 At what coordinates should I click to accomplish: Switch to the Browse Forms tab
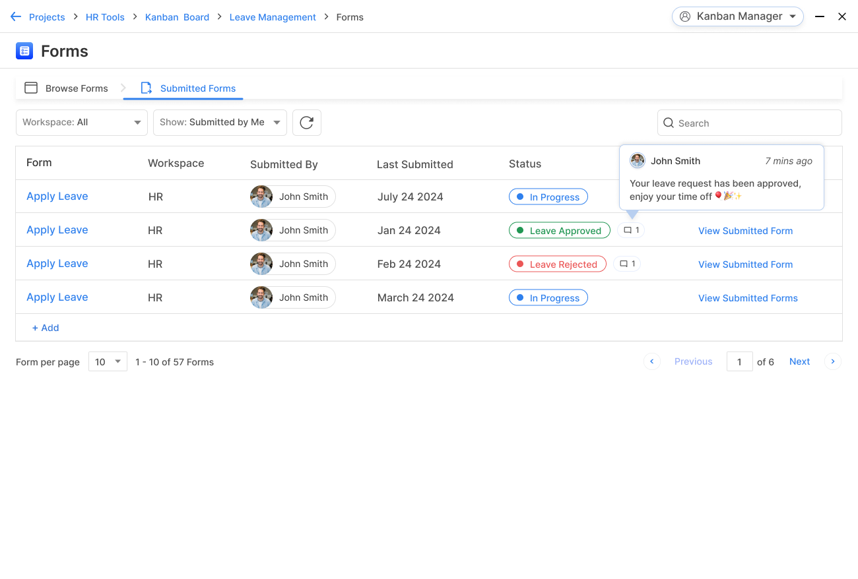point(77,88)
